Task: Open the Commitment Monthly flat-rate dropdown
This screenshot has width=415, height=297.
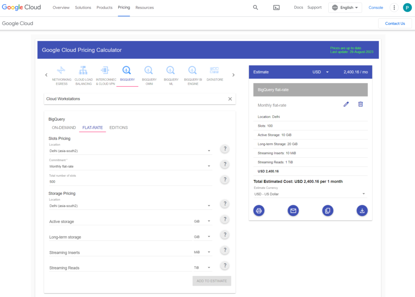Action: [x=130, y=167]
